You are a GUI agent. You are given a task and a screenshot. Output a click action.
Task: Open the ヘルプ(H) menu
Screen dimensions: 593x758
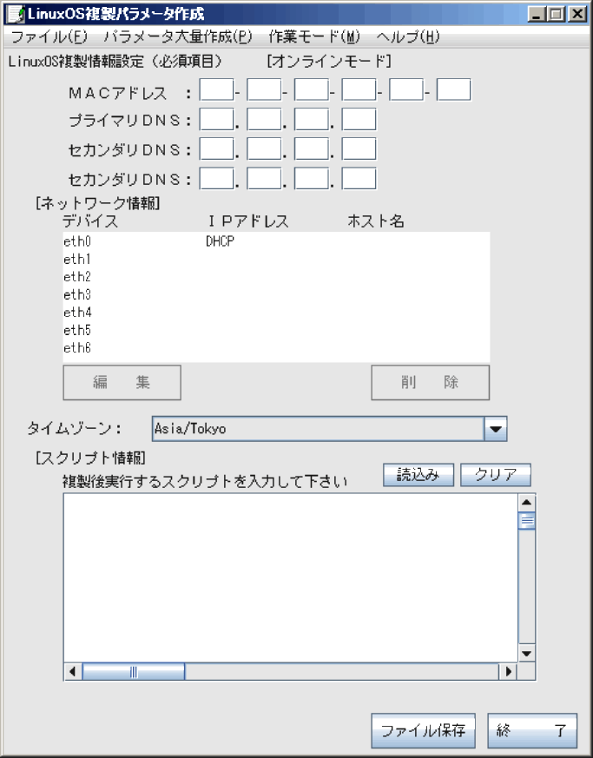[408, 36]
